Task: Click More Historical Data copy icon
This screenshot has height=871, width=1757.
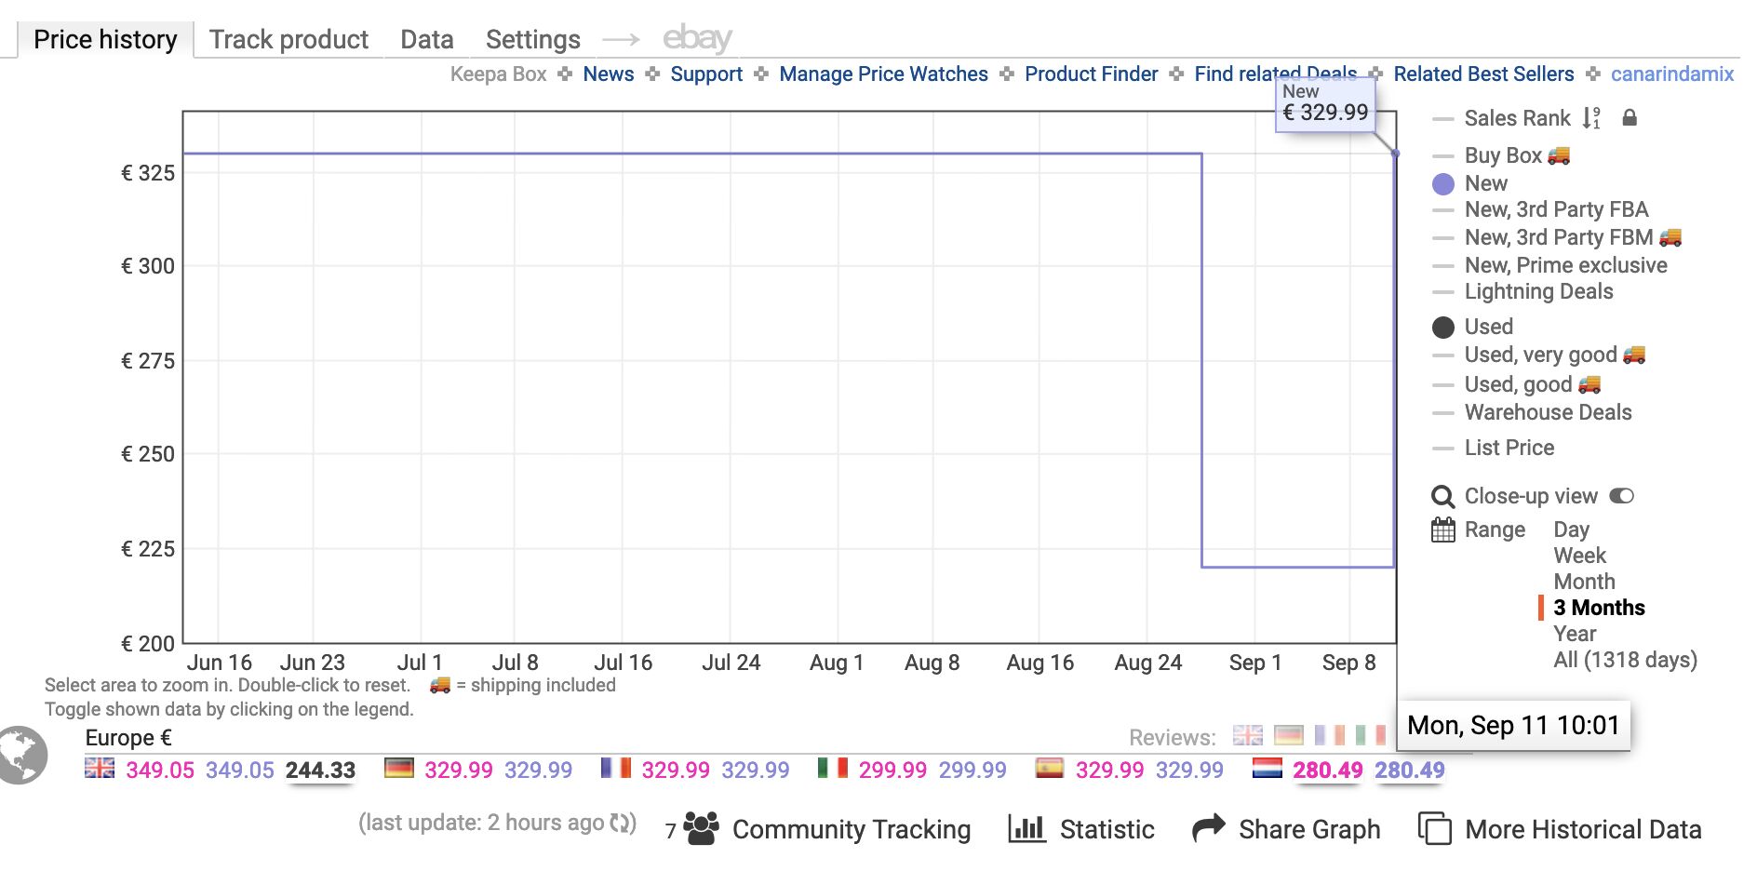Action: (1434, 828)
